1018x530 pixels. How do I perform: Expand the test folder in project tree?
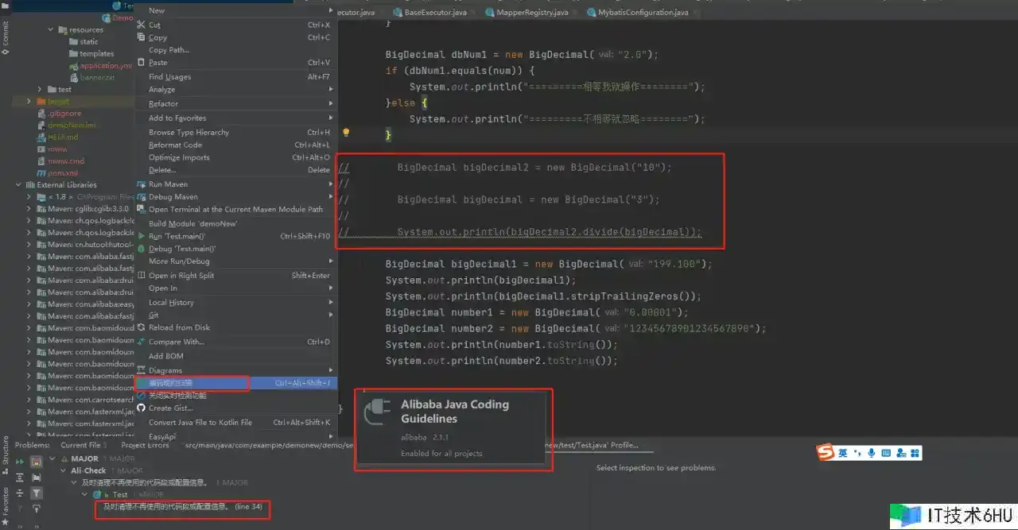coord(40,90)
